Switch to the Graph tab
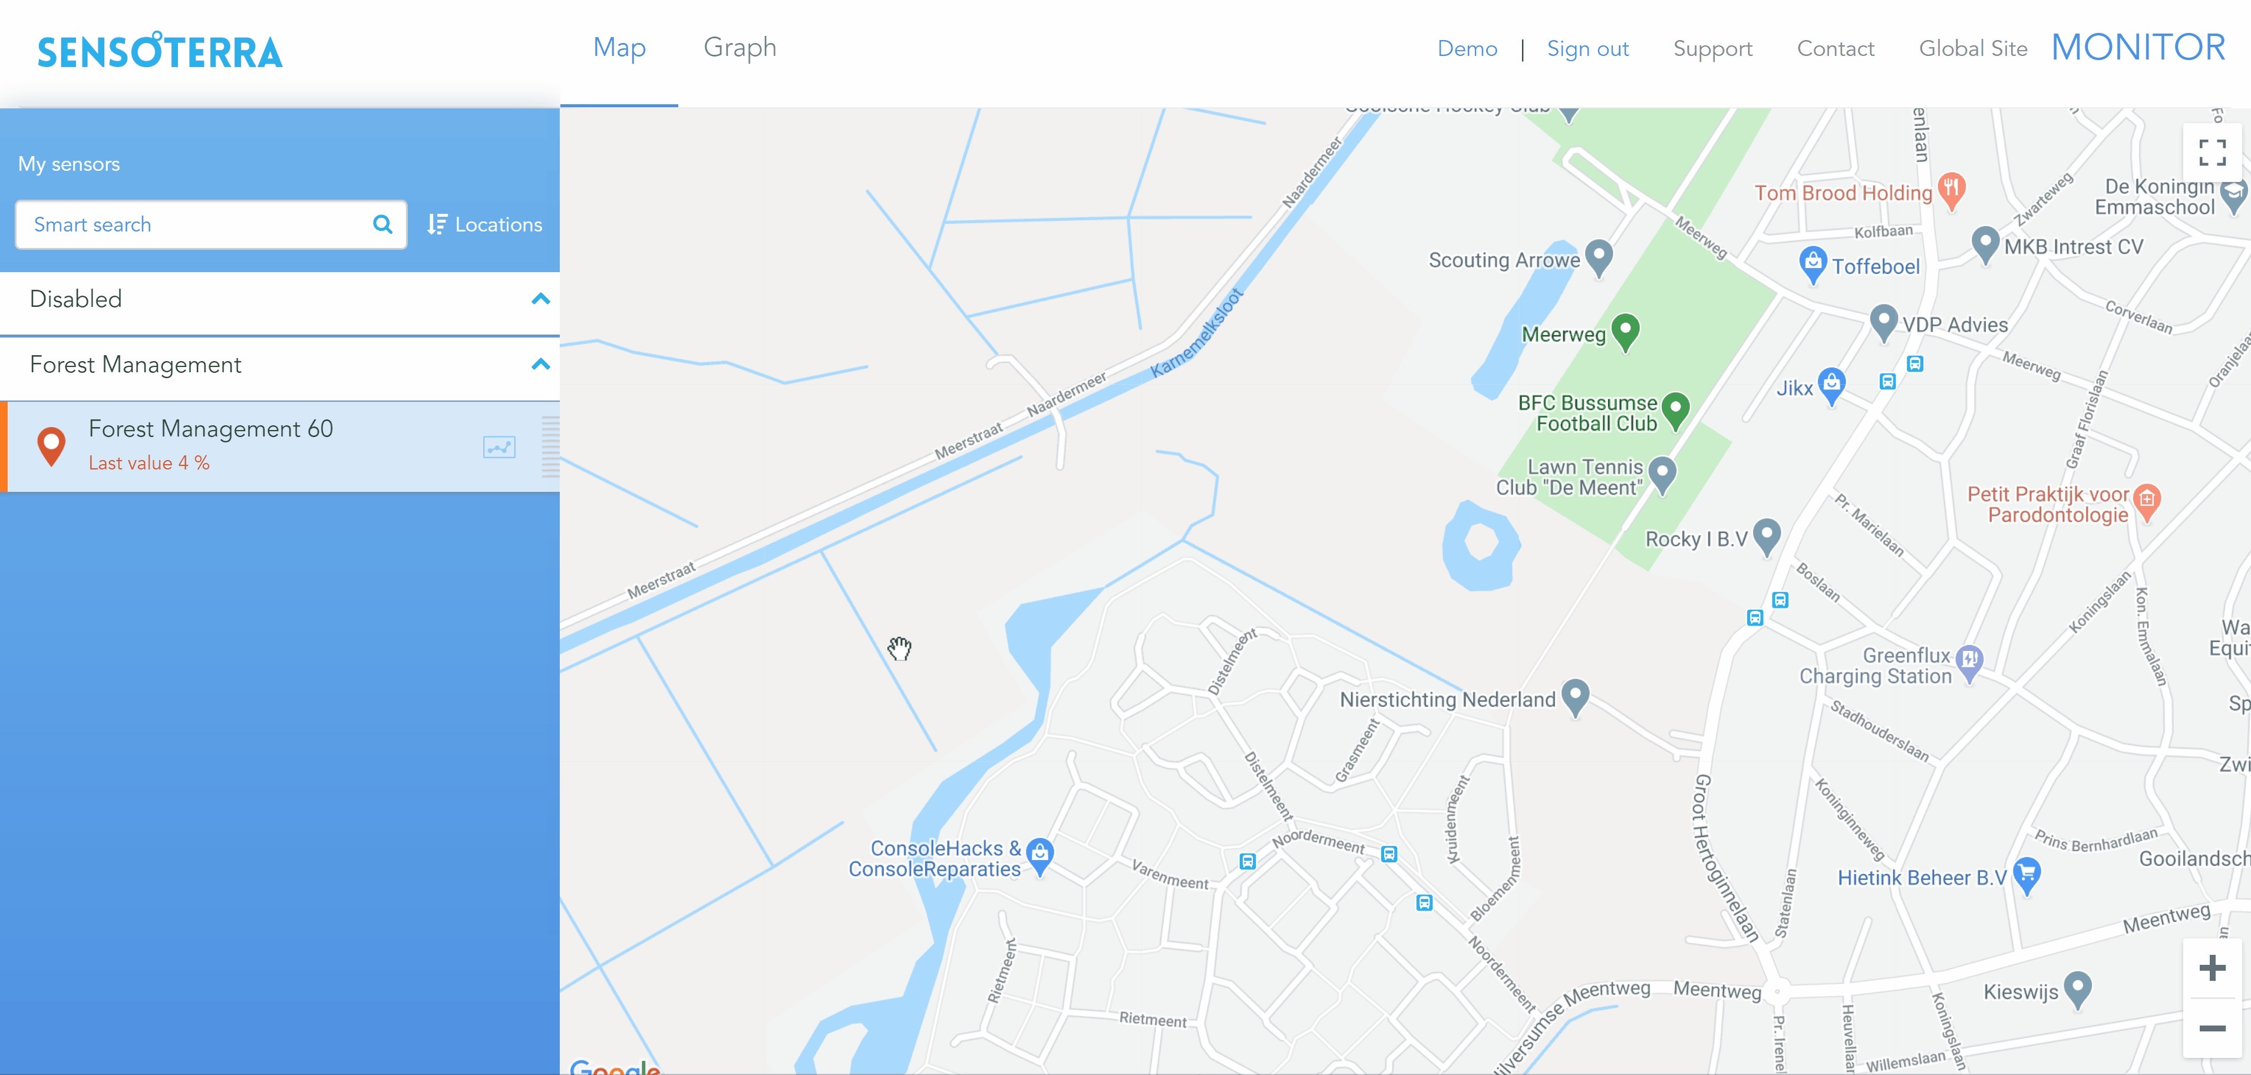Screen dimensions: 2251x1075 (x=740, y=48)
